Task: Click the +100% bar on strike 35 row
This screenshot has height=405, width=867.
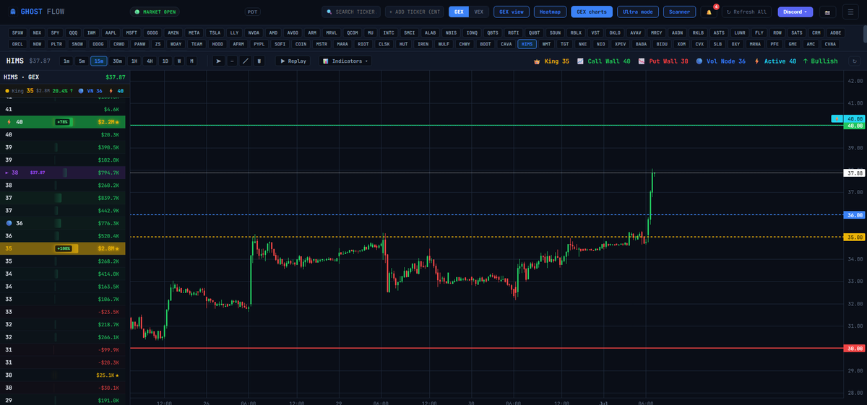Action: point(67,248)
